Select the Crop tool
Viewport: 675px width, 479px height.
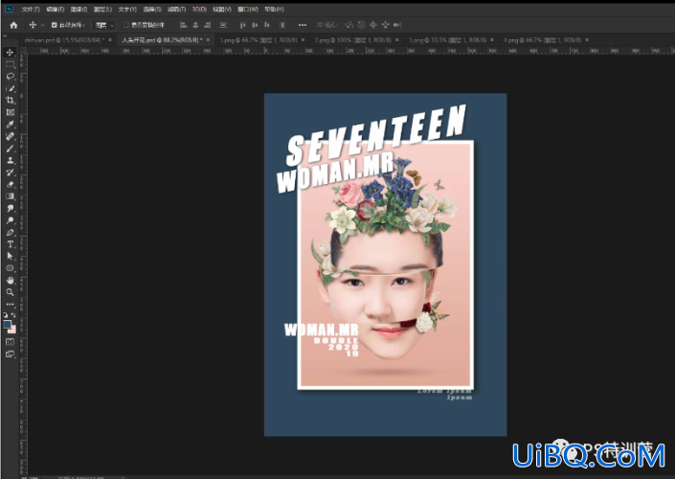coord(10,101)
